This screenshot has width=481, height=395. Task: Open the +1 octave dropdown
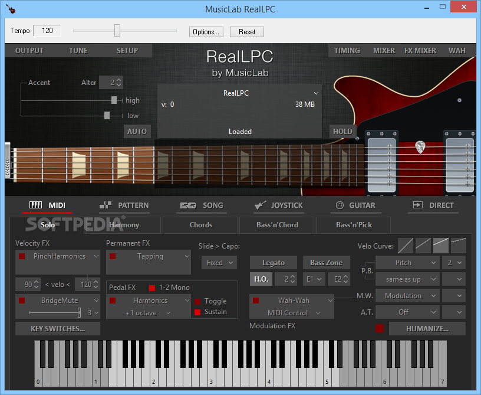tap(168, 313)
